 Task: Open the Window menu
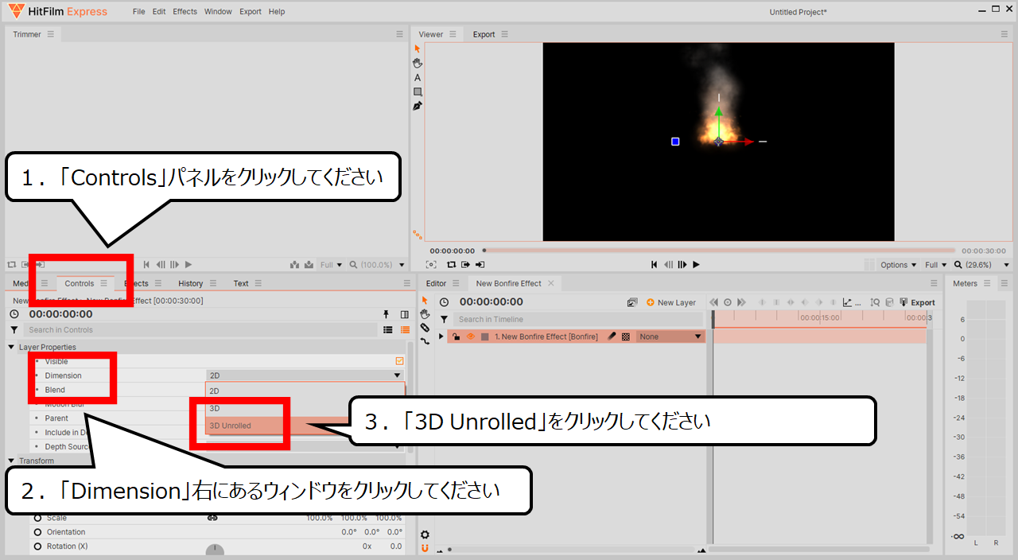[x=218, y=12]
